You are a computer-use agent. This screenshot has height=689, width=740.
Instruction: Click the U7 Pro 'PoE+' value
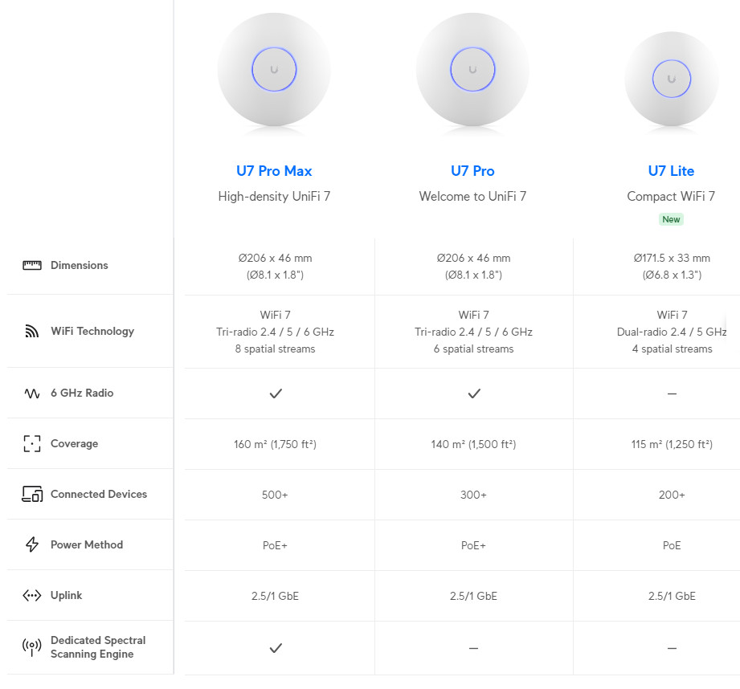pos(473,545)
